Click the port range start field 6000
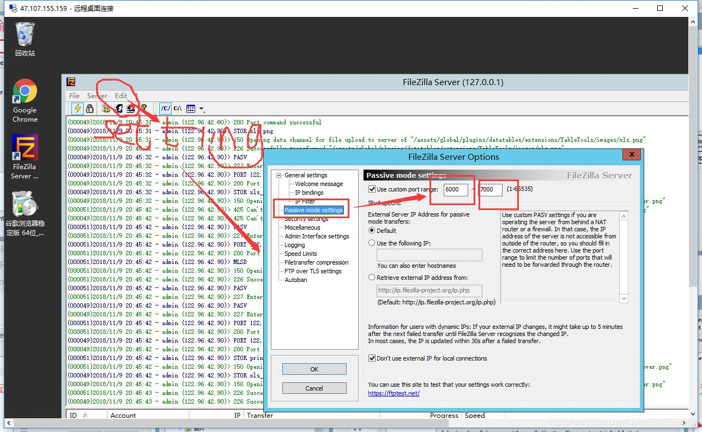Image resolution: width=702 pixels, height=432 pixels. click(455, 189)
